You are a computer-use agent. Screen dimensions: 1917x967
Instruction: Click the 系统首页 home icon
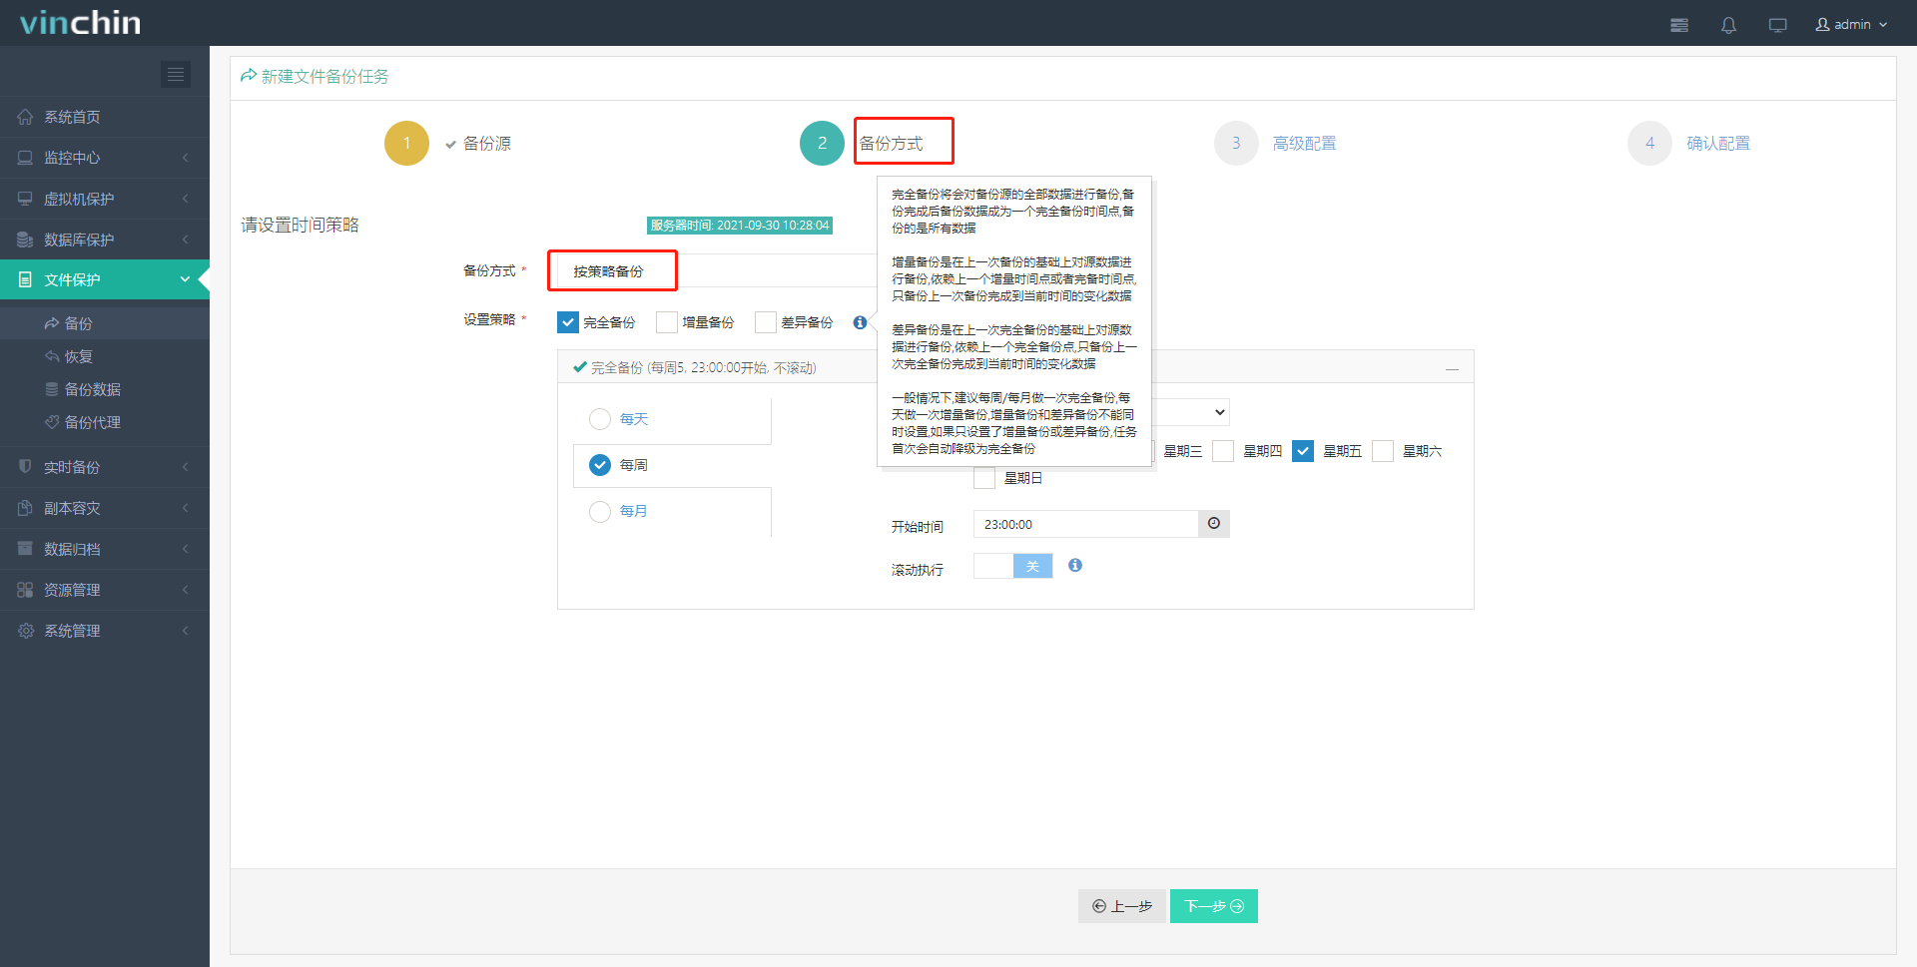[x=25, y=117]
